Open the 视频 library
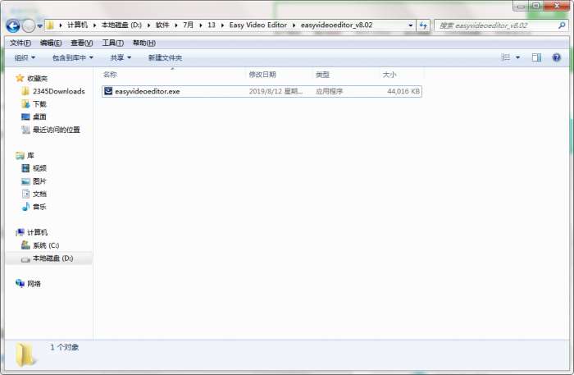The width and height of the screenshot is (574, 375). pos(39,168)
